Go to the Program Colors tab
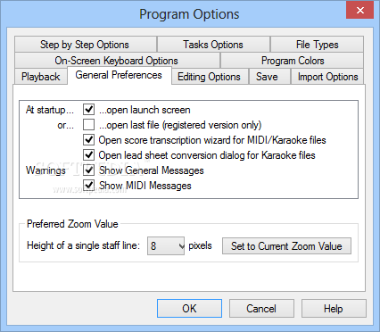The width and height of the screenshot is (380, 332). point(293,61)
